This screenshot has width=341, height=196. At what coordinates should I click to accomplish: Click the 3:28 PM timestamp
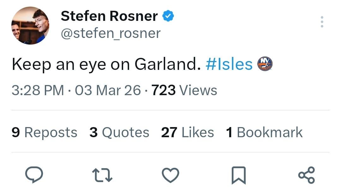38,90
